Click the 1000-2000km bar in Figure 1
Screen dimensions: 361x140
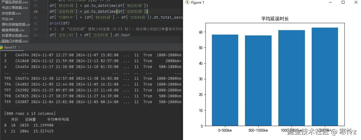tap(291, 78)
